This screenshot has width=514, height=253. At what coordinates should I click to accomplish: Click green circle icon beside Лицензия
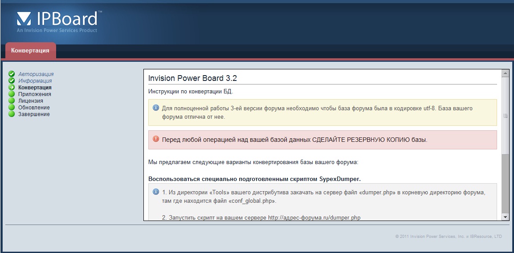(x=12, y=100)
